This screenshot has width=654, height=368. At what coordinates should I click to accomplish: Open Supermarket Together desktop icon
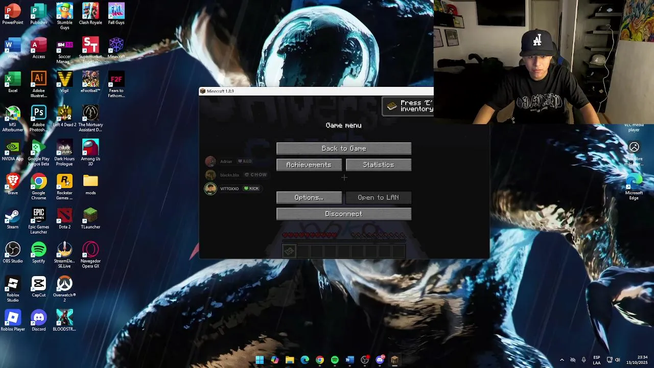pos(90,51)
